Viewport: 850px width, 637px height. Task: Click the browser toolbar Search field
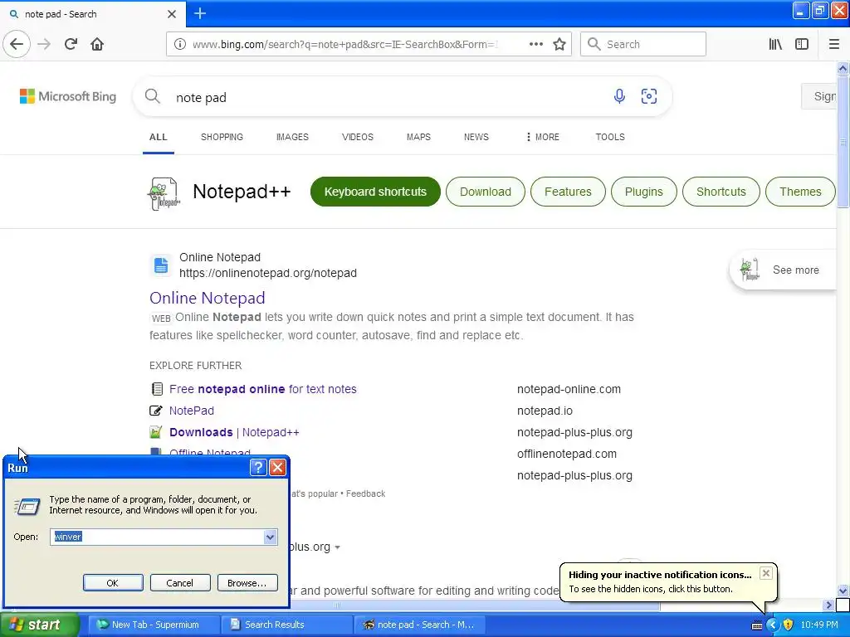click(643, 44)
